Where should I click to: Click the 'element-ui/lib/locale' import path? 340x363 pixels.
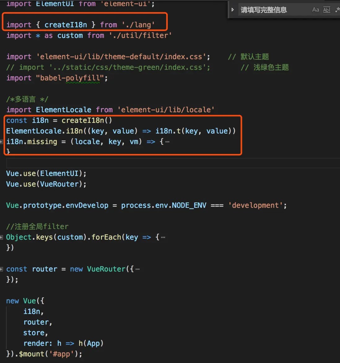click(166, 110)
